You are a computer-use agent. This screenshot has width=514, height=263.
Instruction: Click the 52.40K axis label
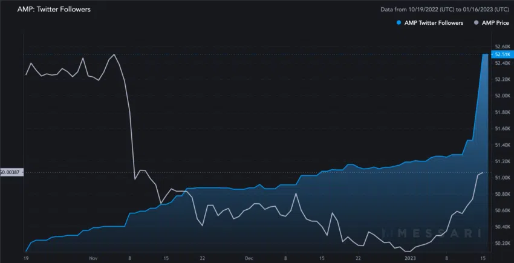(x=503, y=63)
